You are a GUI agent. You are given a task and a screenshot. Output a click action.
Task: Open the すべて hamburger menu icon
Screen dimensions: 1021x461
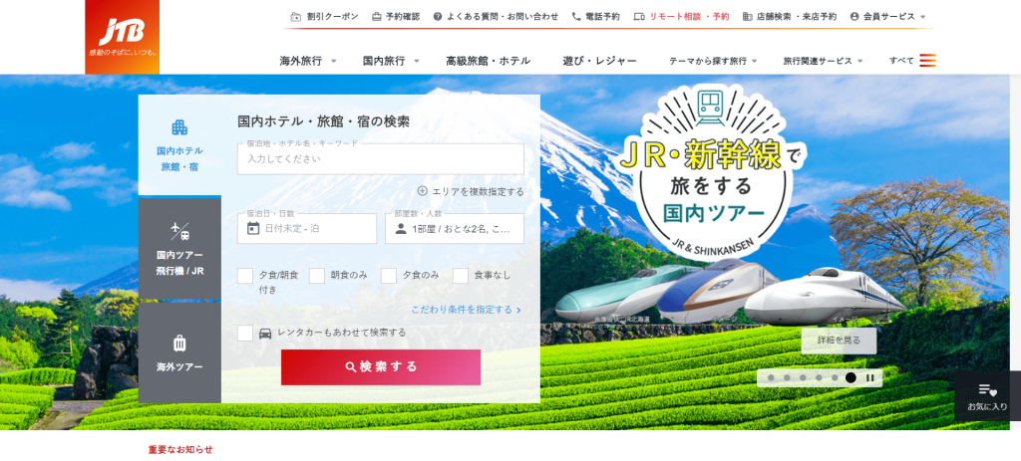click(928, 61)
